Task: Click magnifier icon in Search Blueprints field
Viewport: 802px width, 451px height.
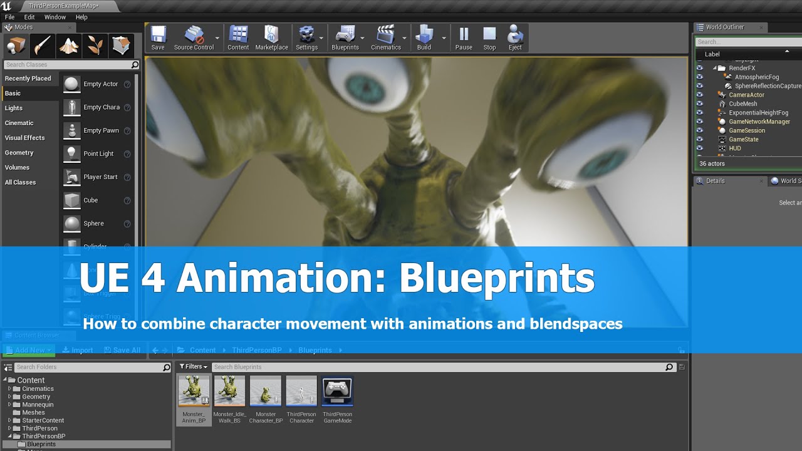Action: 669,367
